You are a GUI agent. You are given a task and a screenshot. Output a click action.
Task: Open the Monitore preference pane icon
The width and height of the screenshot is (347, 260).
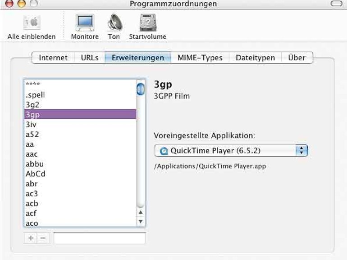pos(85,22)
